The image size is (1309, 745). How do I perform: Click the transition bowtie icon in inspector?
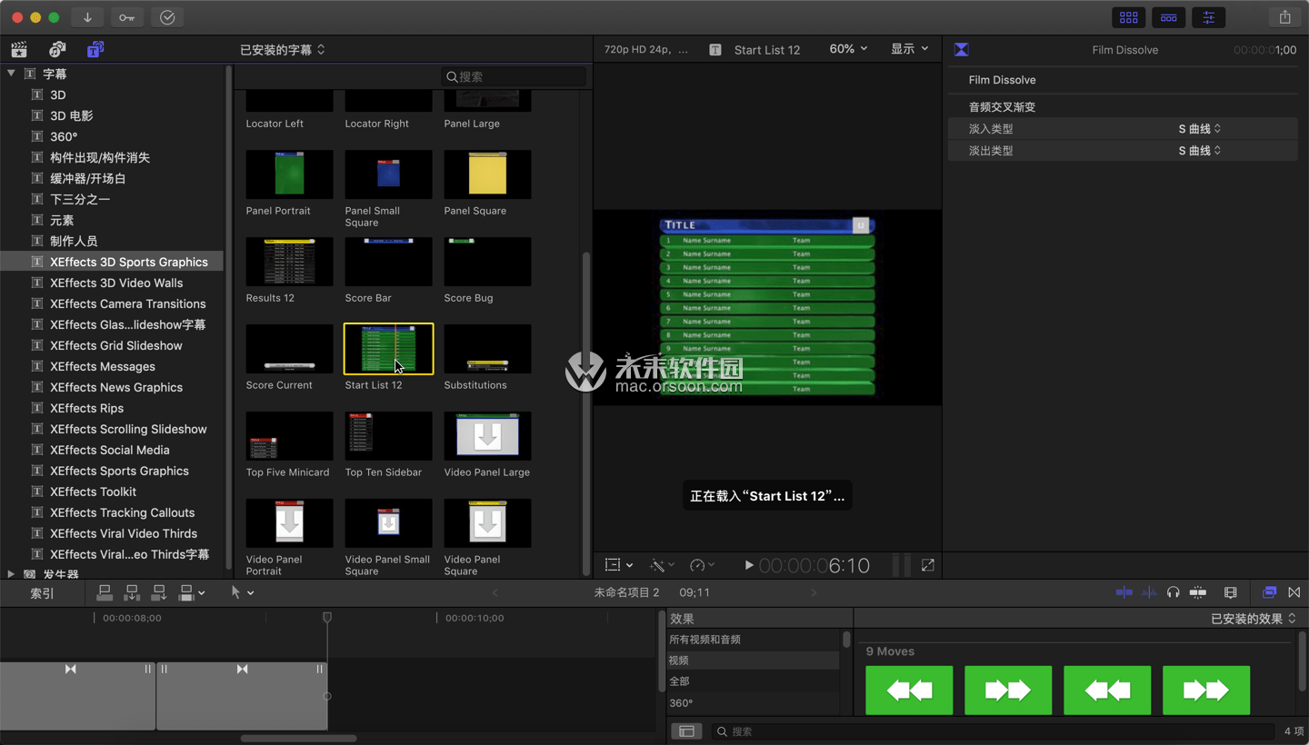tap(961, 50)
